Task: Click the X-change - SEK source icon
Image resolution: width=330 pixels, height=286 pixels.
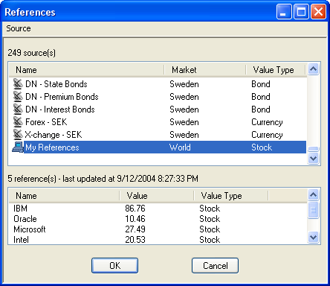Action: tap(18, 135)
